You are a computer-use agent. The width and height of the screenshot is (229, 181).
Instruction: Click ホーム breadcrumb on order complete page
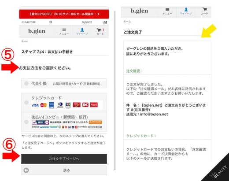tap(127, 22)
